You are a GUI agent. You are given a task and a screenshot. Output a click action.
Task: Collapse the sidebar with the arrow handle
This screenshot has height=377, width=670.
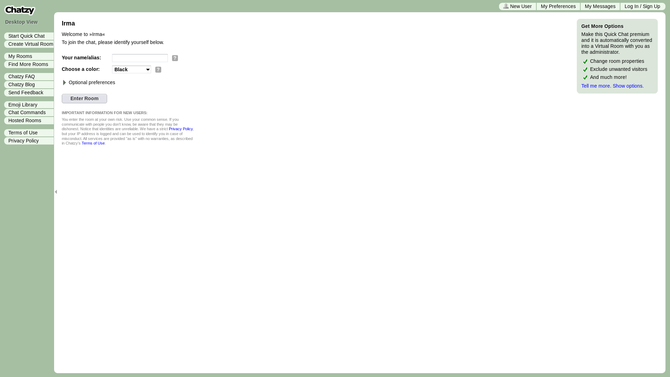point(56,192)
